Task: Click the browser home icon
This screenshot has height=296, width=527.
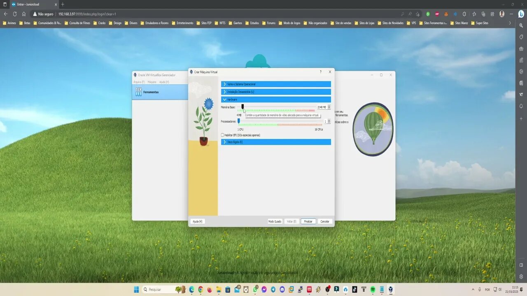Action: click(x=24, y=14)
